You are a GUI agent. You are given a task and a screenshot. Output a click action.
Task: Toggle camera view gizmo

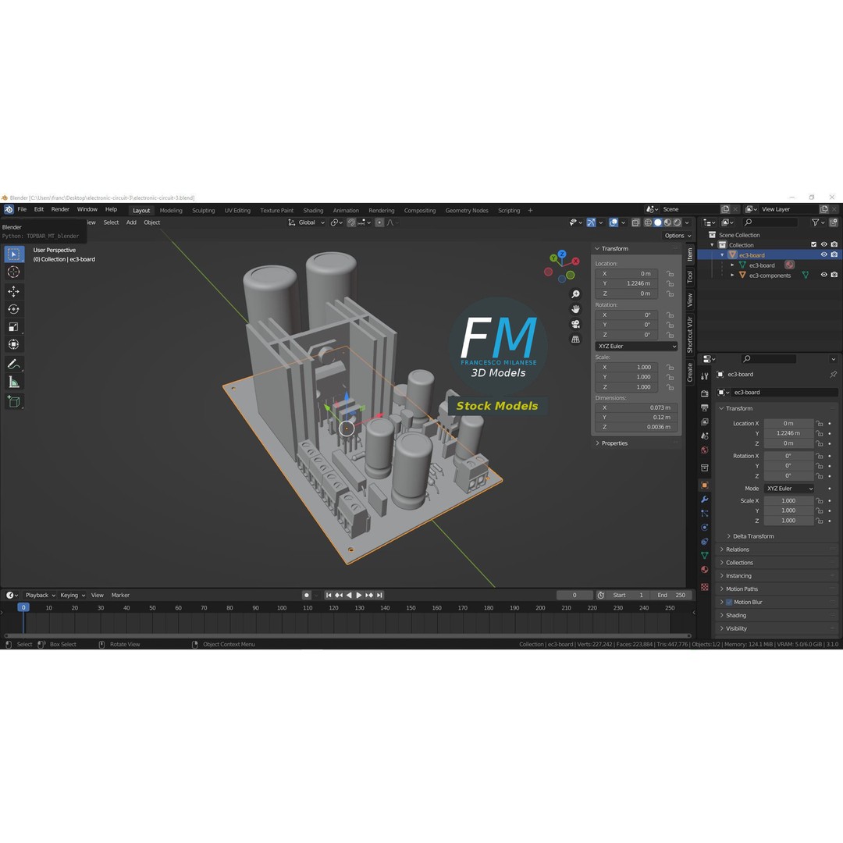click(575, 324)
